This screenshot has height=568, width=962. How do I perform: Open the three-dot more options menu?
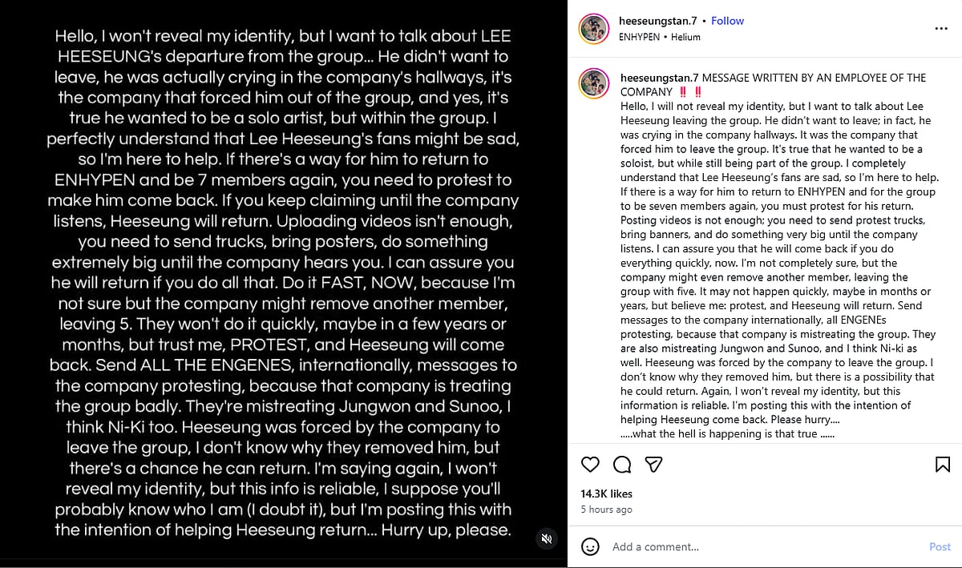click(941, 28)
